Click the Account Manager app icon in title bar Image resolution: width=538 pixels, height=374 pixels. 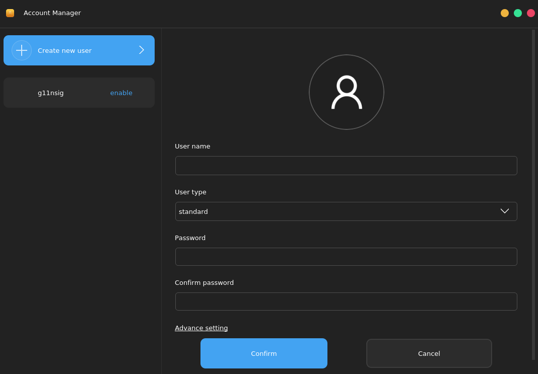(10, 13)
